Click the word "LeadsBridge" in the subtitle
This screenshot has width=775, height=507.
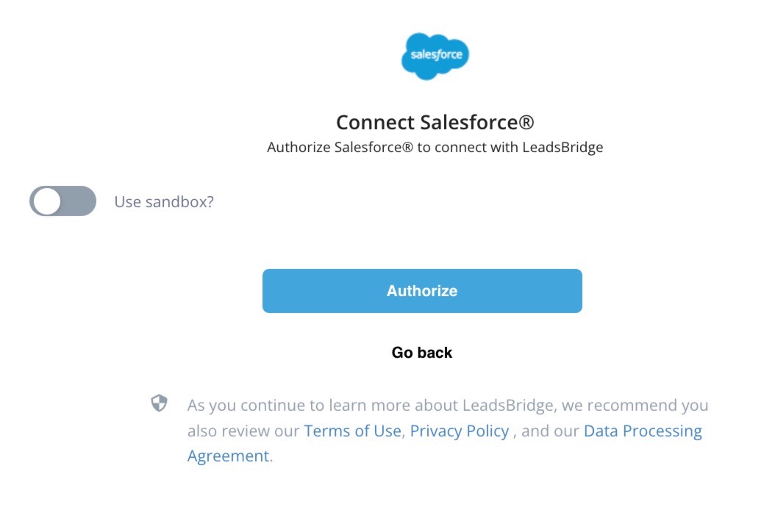562,147
